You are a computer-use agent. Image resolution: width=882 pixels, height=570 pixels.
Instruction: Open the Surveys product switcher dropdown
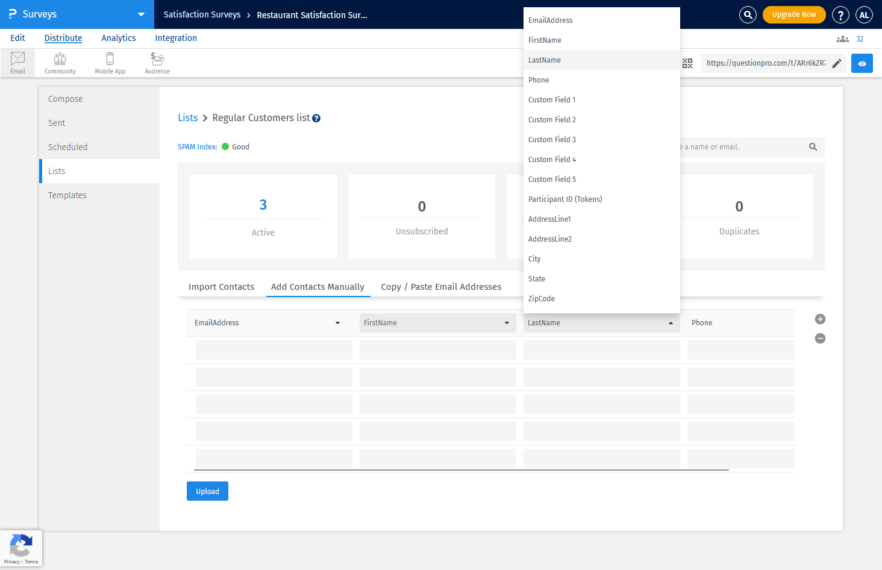[141, 14]
